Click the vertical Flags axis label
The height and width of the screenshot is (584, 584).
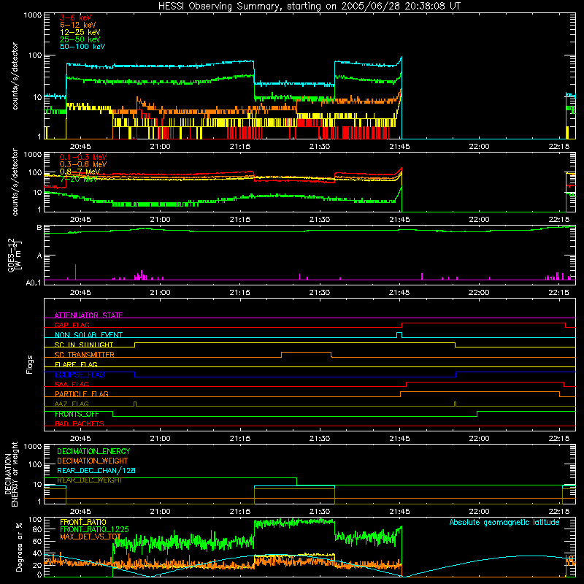click(29, 364)
